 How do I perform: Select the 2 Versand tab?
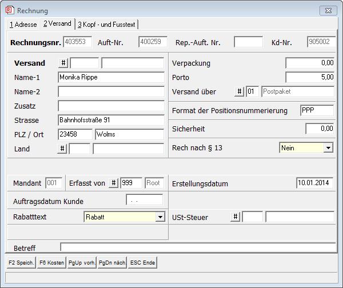[57, 24]
